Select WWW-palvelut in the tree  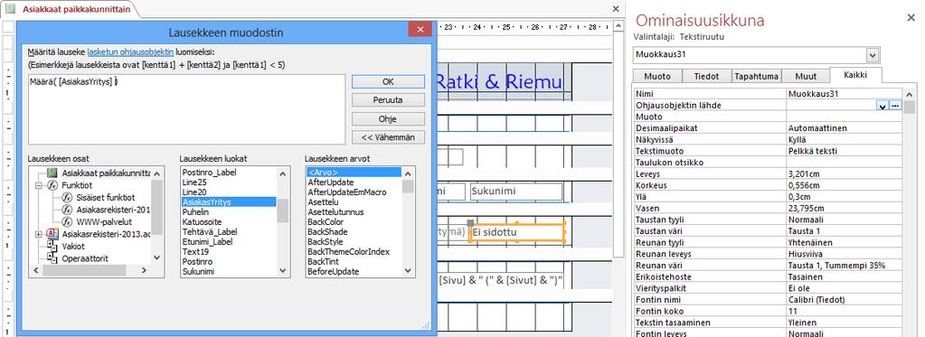point(104,222)
